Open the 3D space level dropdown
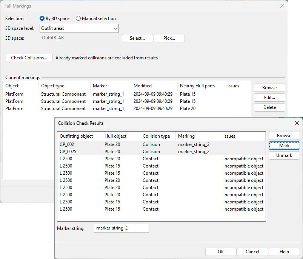The height and width of the screenshot is (259, 303). pos(79,28)
